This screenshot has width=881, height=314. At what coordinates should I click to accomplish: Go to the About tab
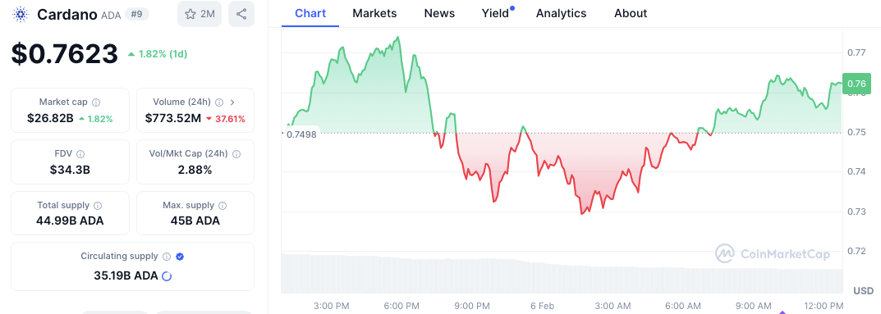(x=631, y=13)
